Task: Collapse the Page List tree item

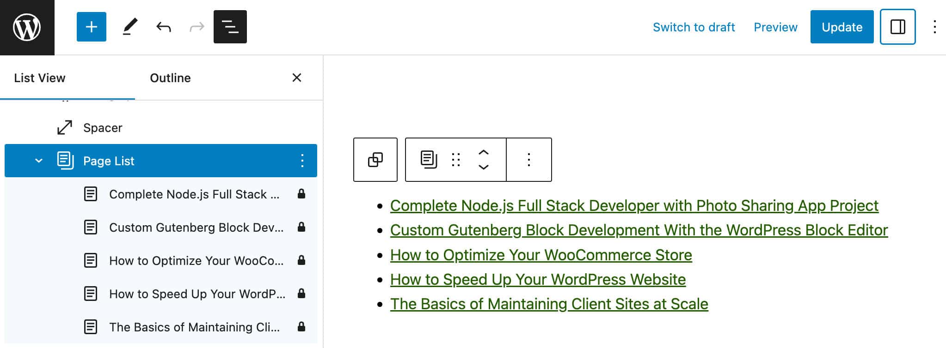Action: point(39,161)
